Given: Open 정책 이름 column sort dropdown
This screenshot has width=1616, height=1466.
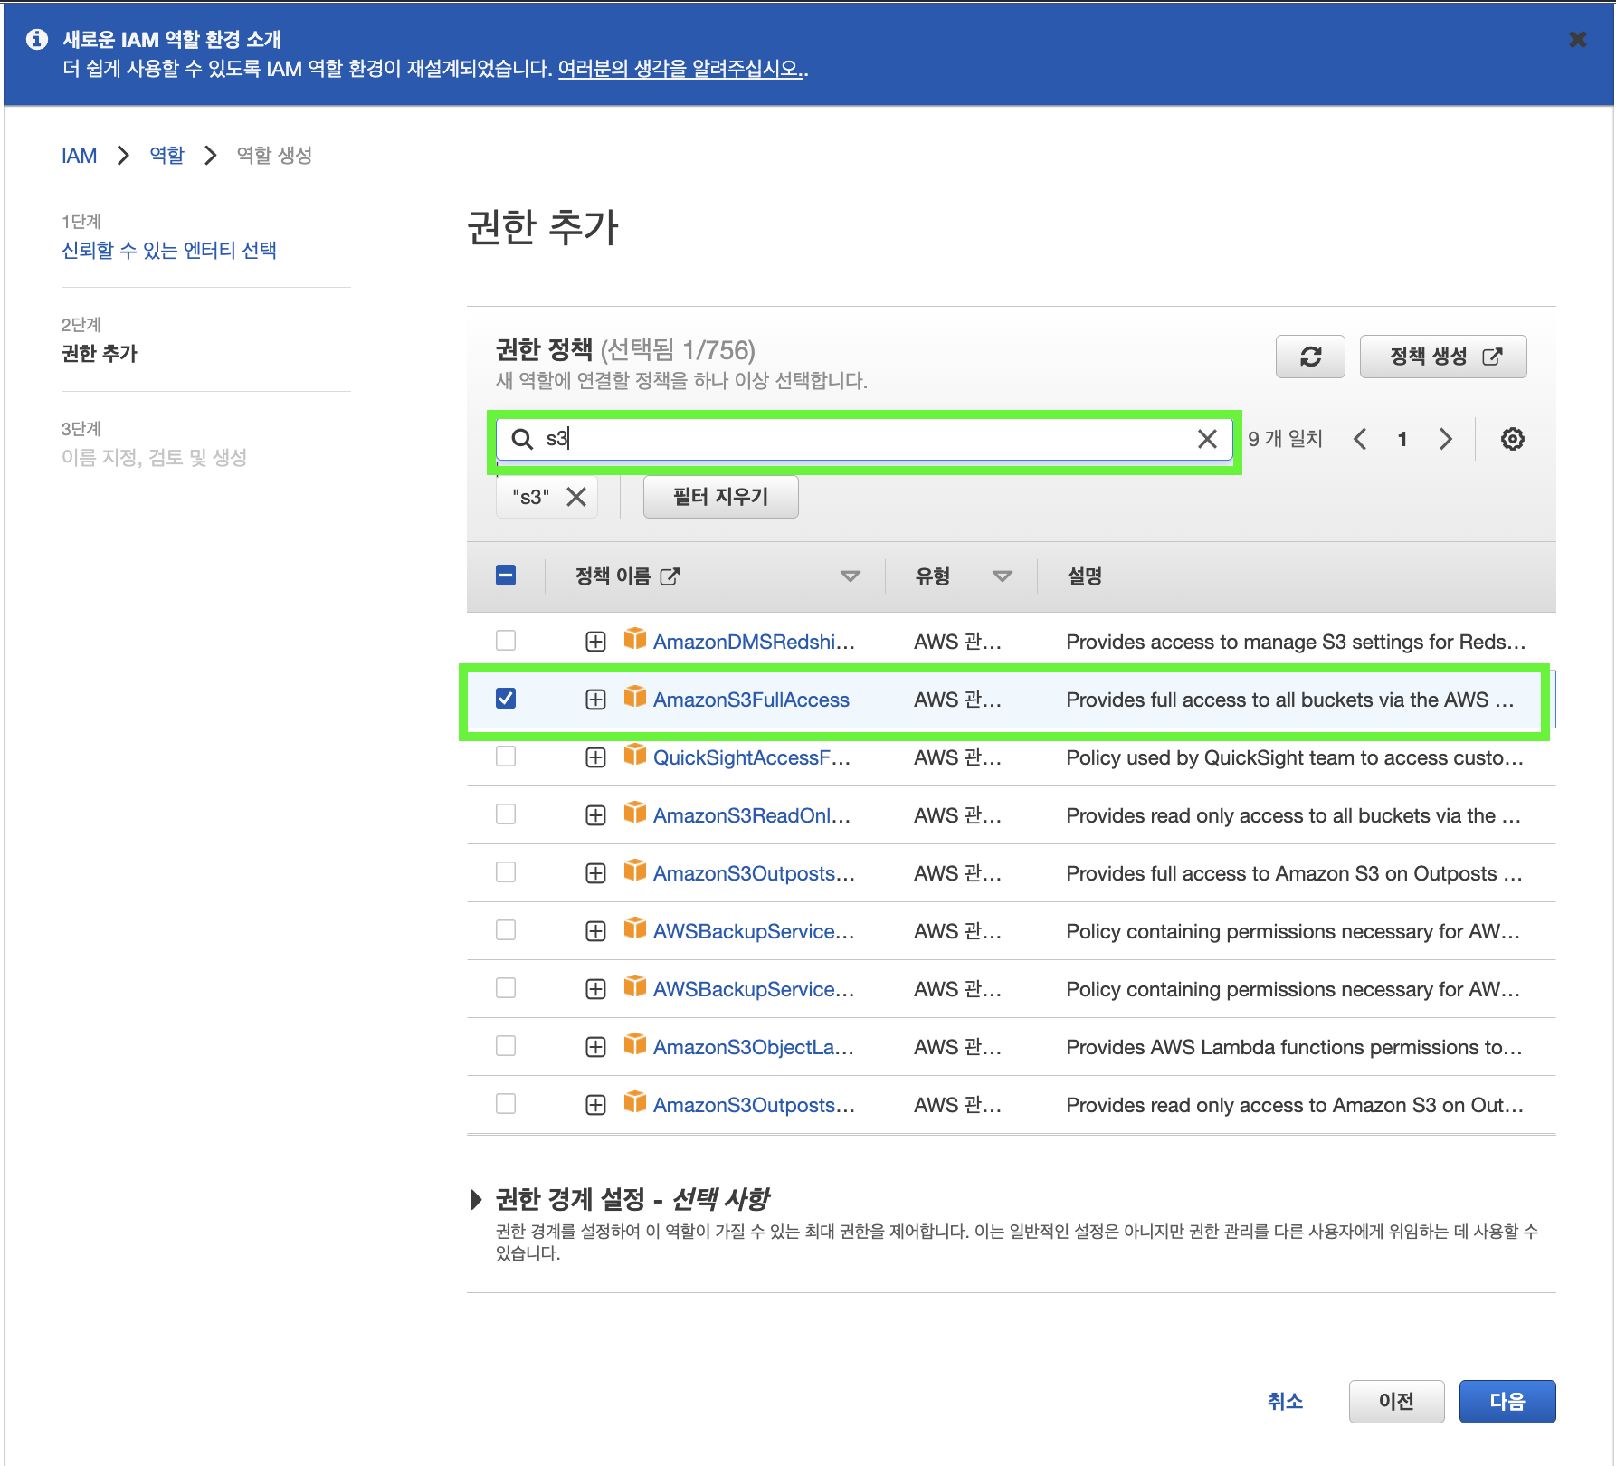Looking at the screenshot, I should coord(850,576).
